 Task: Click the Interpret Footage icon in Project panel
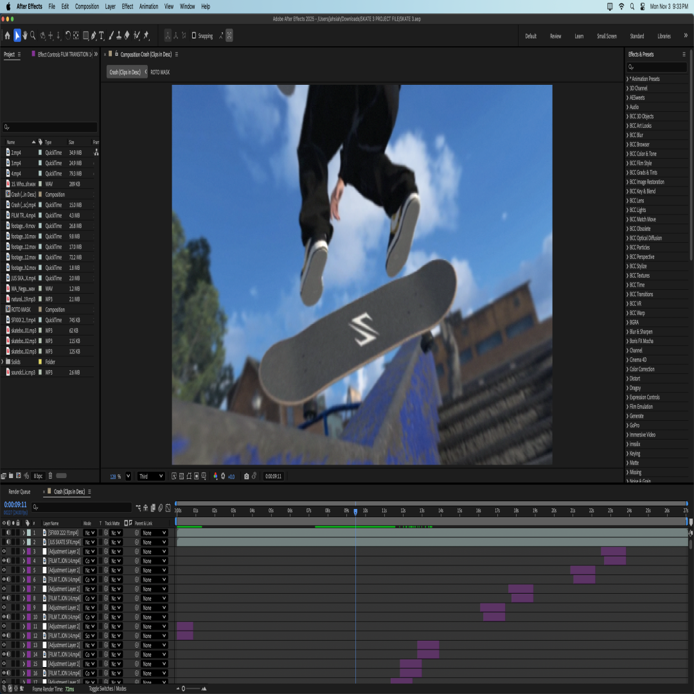click(x=4, y=476)
